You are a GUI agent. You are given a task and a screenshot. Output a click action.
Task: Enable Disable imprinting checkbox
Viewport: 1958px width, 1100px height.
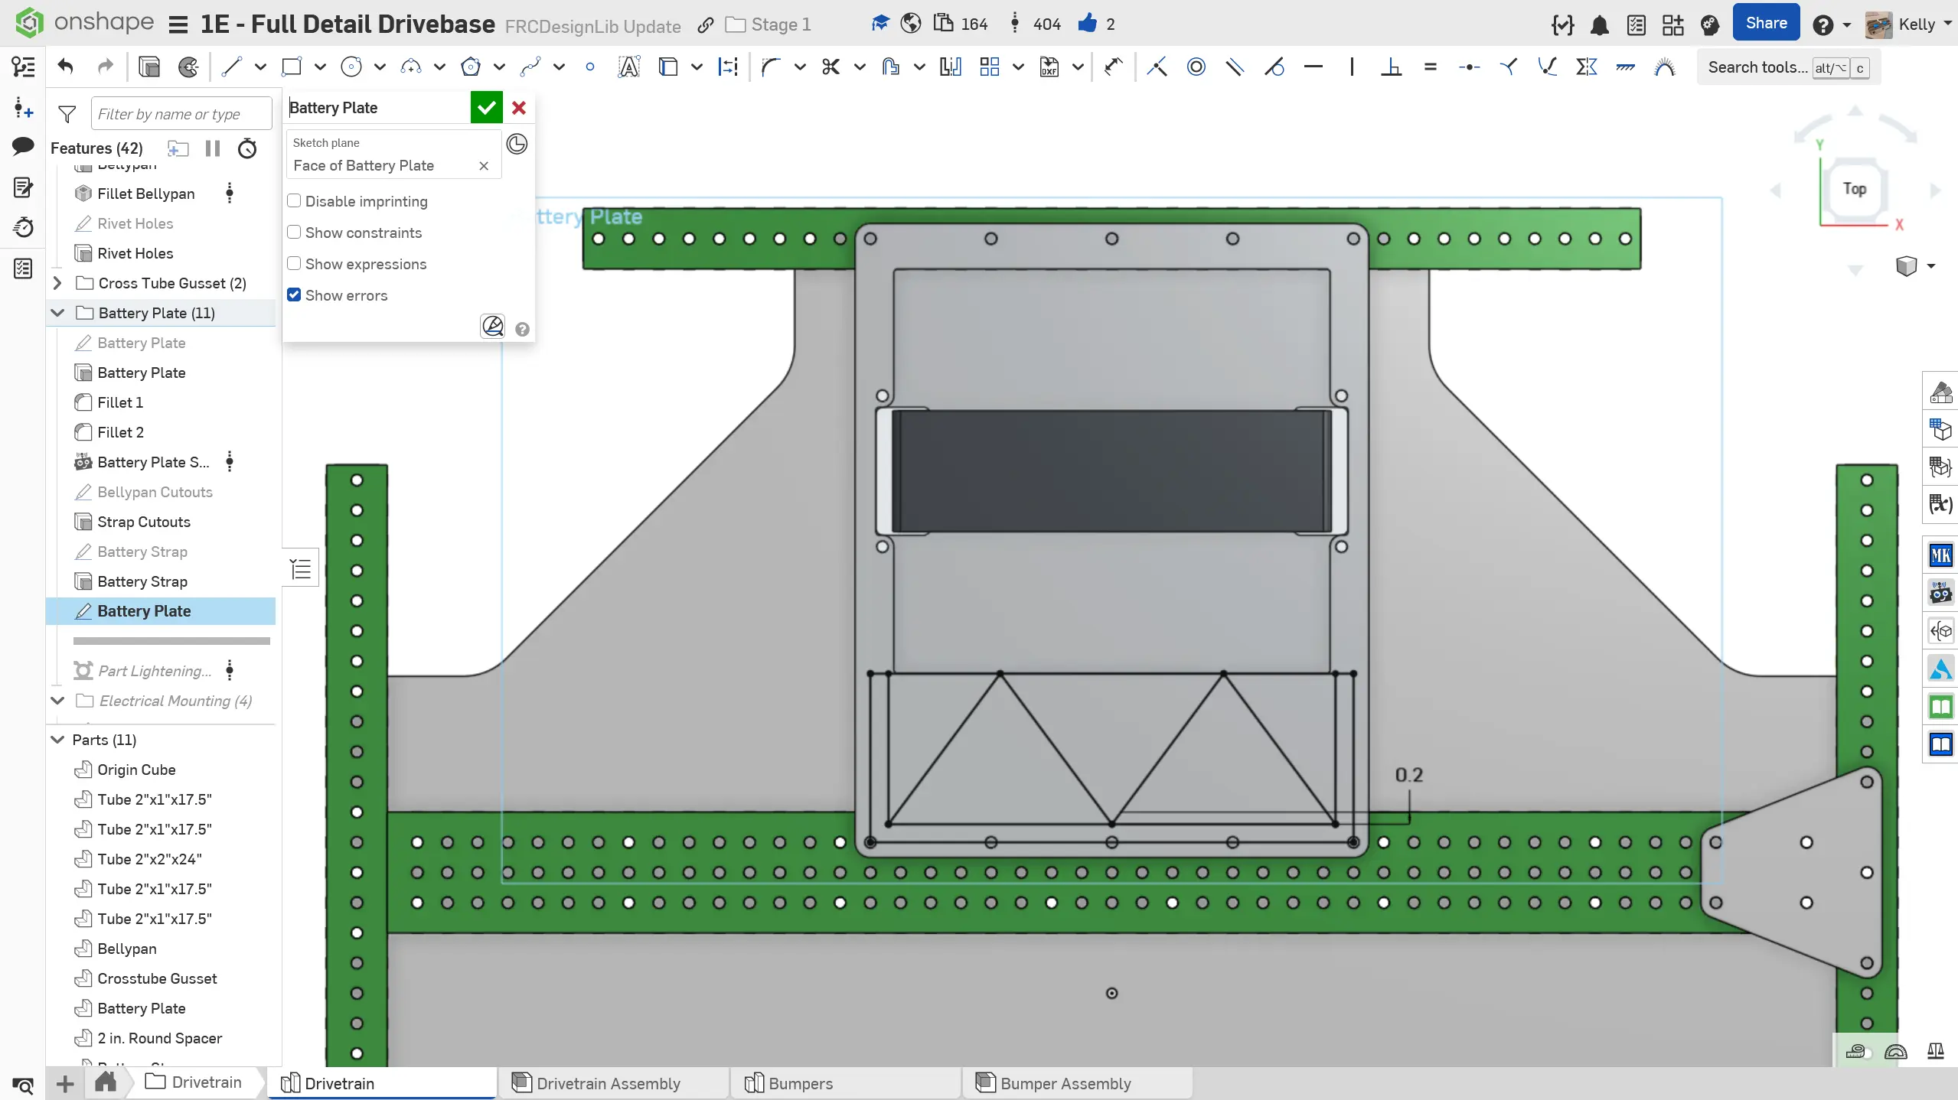click(x=294, y=201)
